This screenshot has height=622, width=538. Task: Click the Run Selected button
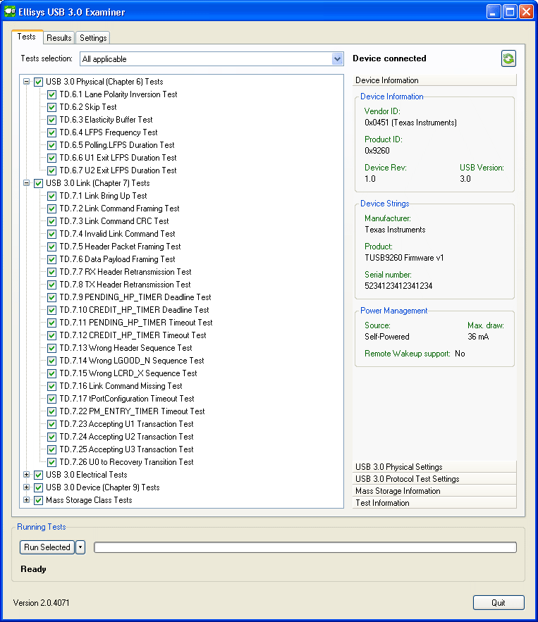[47, 547]
